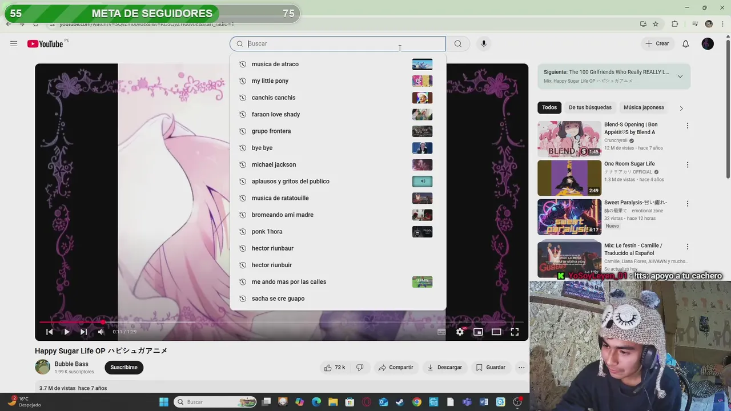Choose 'aplausos y gritos del publico' suggestion
This screenshot has width=731, height=411.
click(338, 182)
